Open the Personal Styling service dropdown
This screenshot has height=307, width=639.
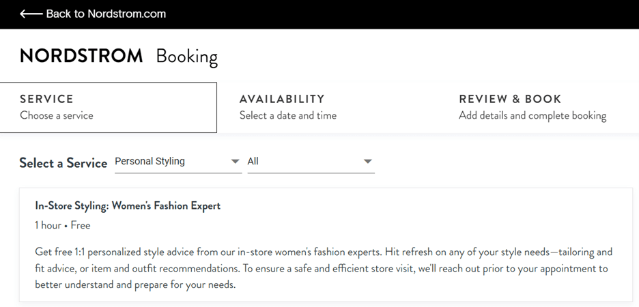coord(178,162)
